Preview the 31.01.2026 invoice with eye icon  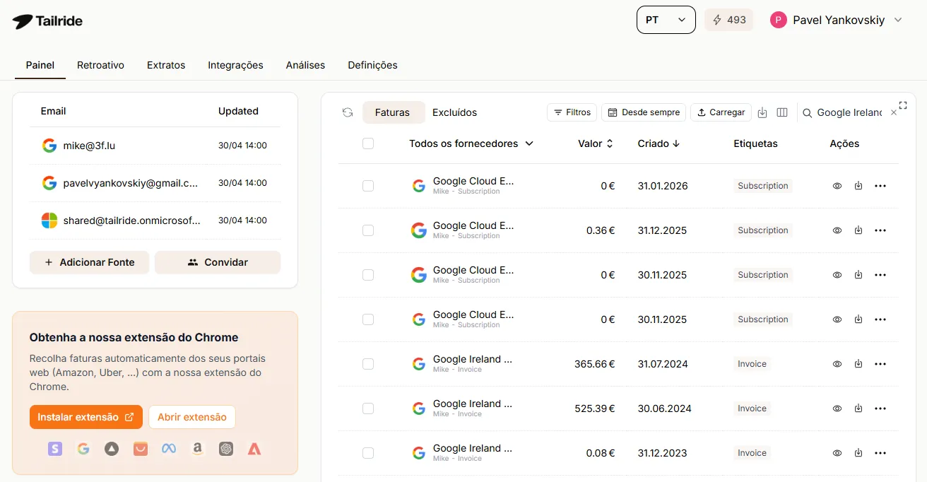click(x=837, y=186)
